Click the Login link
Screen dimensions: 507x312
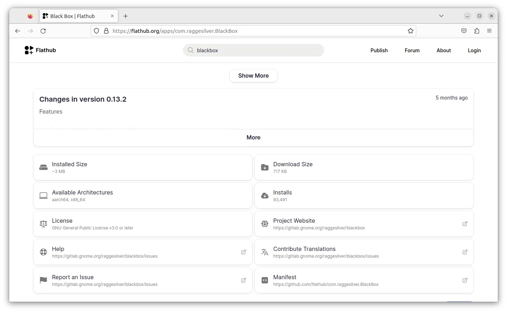tap(474, 50)
